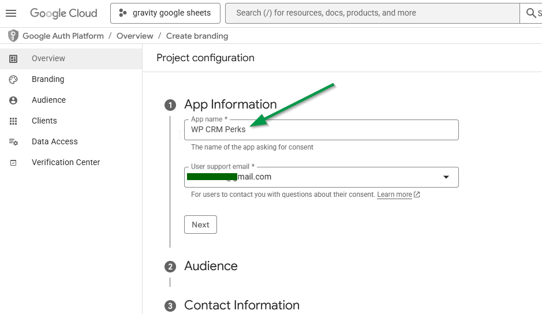Click the Google Auth Platform shield icon
Image resolution: width=542 pixels, height=314 pixels.
pyautogui.click(x=13, y=36)
